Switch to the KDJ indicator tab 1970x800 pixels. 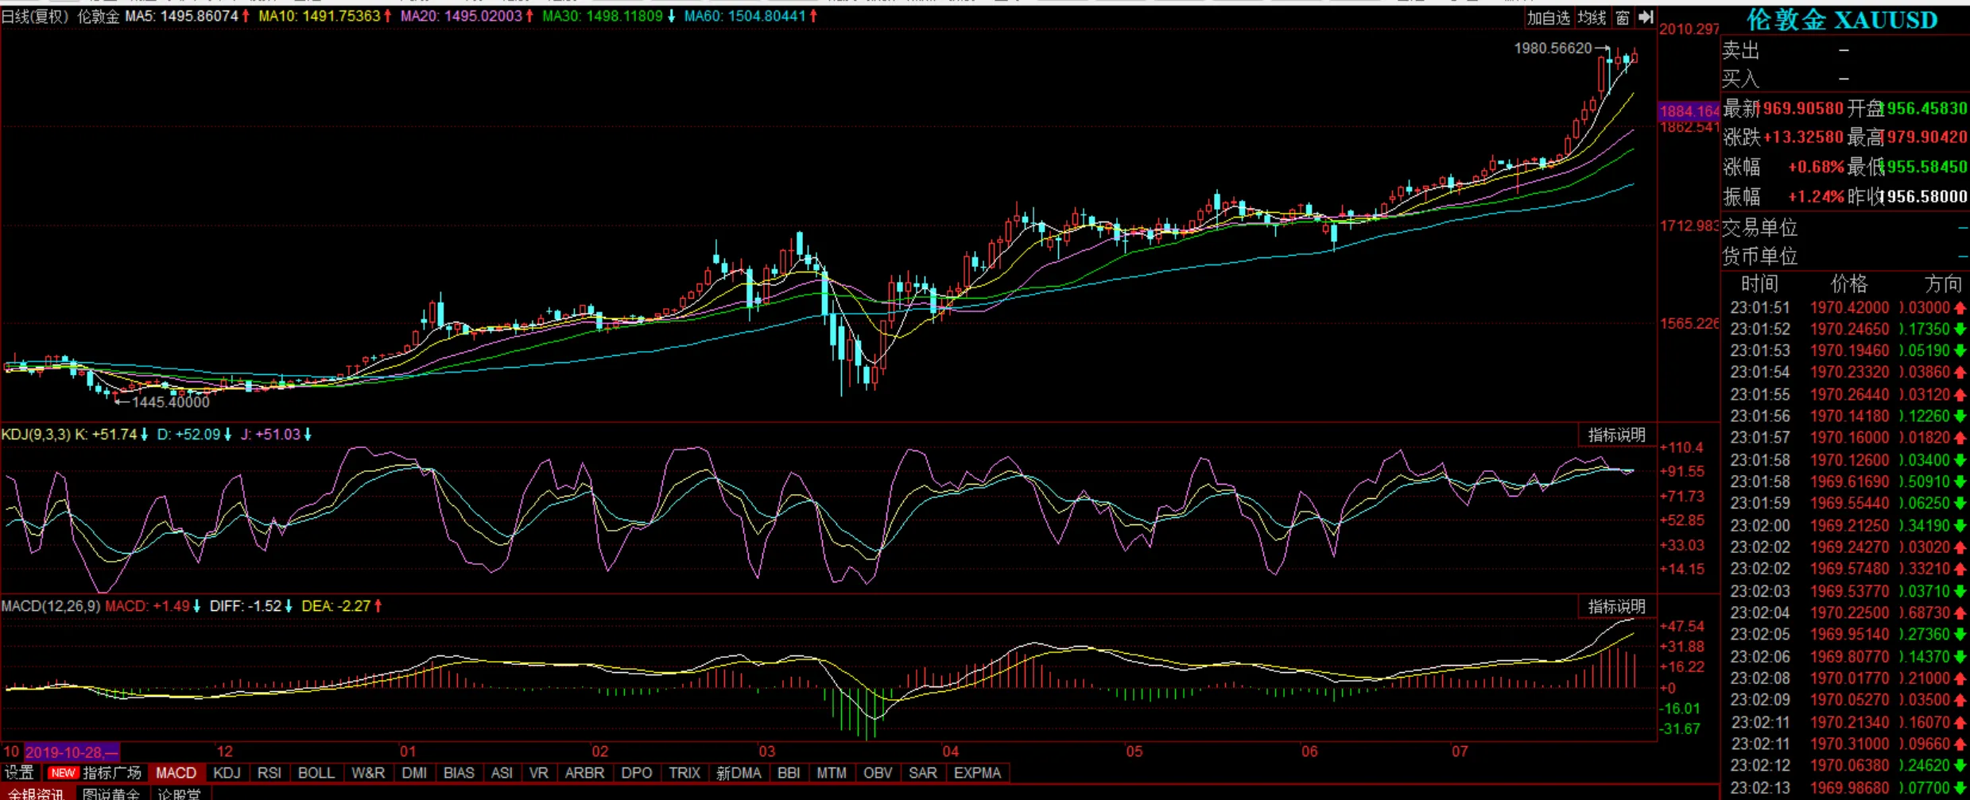pos(227,772)
